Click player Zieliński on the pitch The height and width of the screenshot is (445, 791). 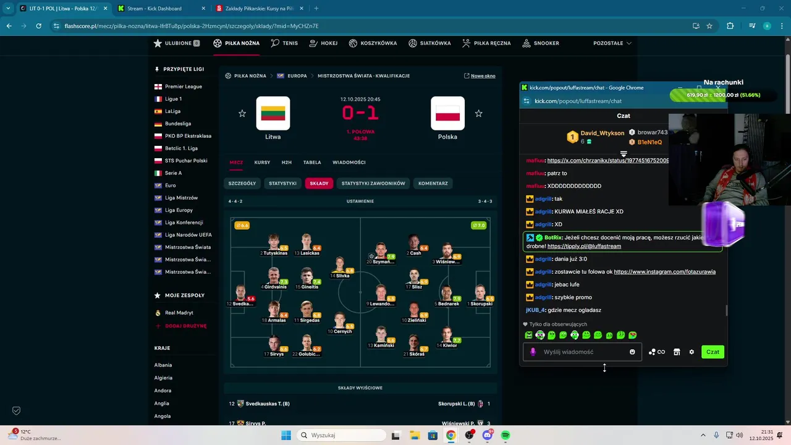pyautogui.click(x=414, y=313)
